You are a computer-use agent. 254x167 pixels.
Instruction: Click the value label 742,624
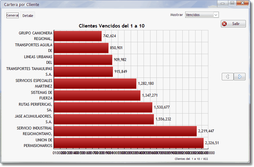pos(109,36)
